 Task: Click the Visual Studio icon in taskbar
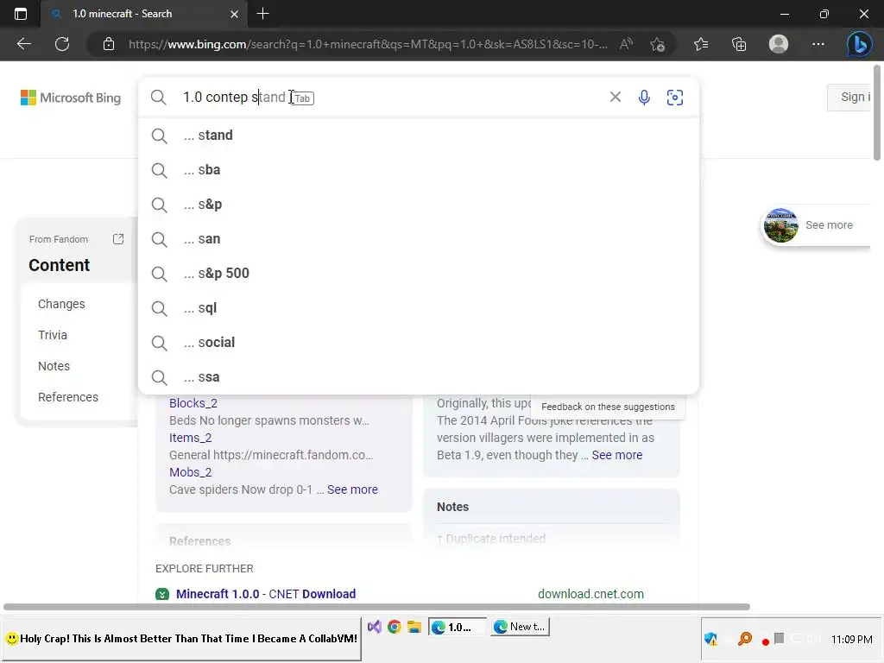[x=375, y=627]
